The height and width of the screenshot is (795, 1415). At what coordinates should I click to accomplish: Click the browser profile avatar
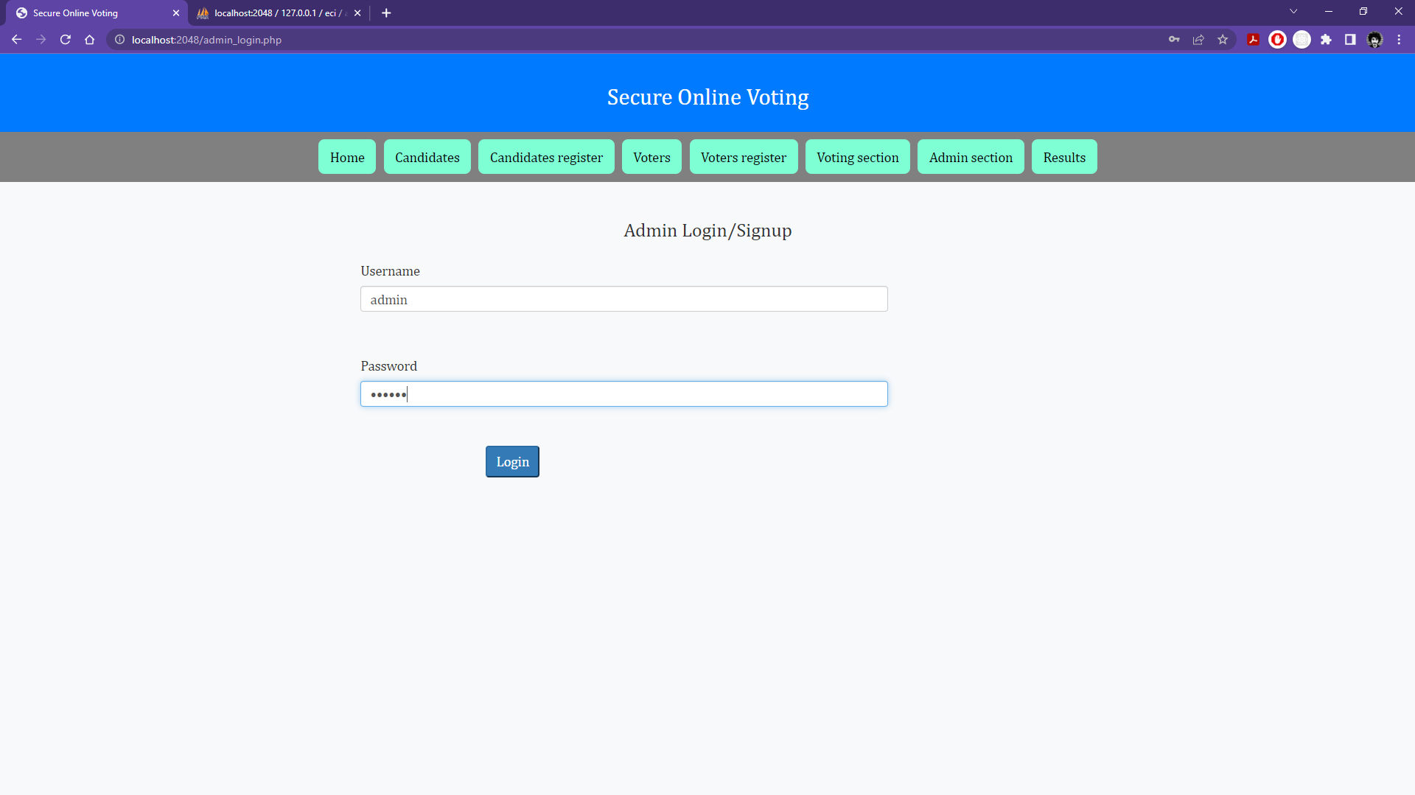tap(1375, 40)
